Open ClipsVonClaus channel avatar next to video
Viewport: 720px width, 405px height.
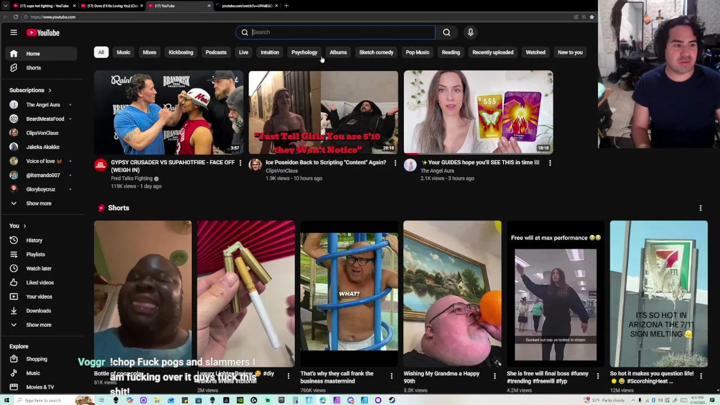[x=255, y=165]
